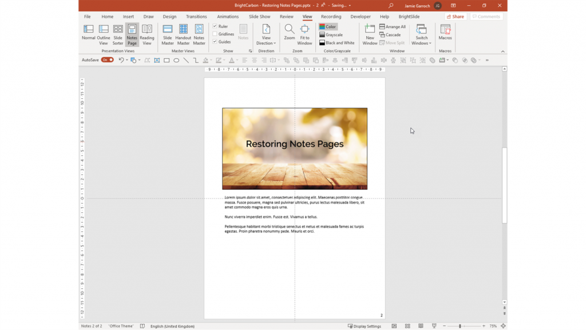Click the Share button
This screenshot has height=330, width=586.
pos(454,16)
